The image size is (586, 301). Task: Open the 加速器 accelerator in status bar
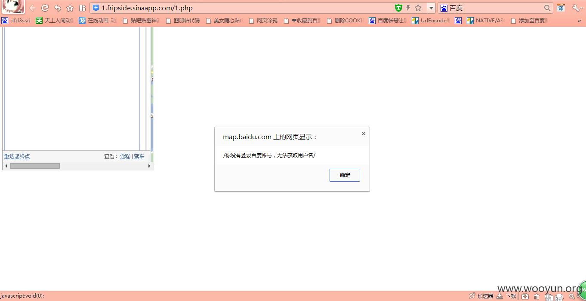coord(481,296)
